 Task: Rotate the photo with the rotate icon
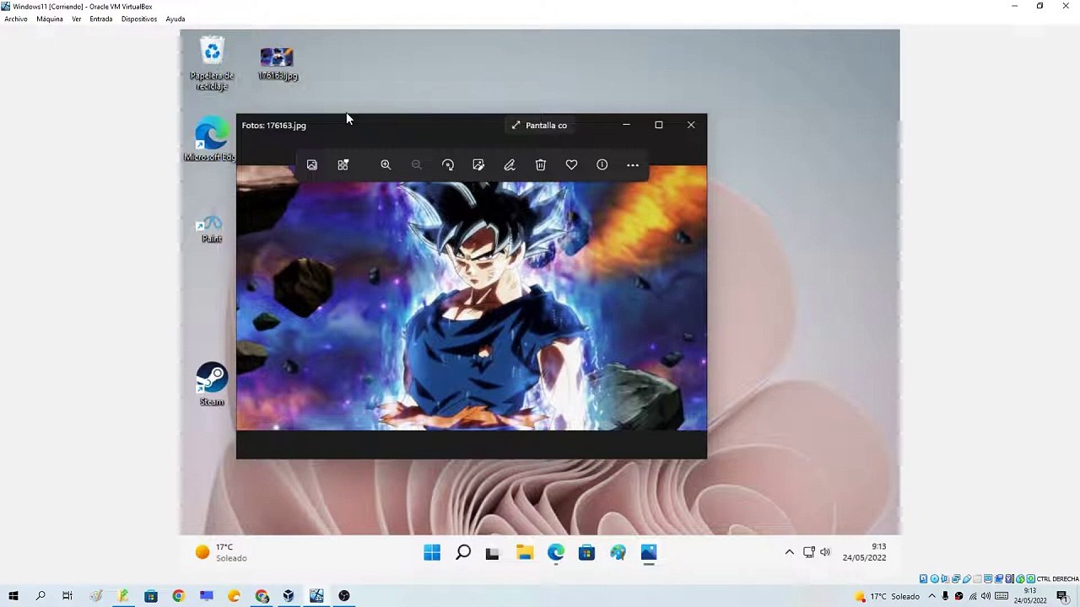pyautogui.click(x=448, y=165)
